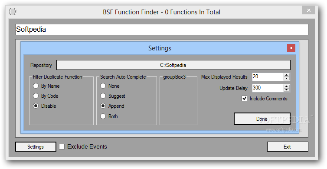Click the Update Delay label

pyautogui.click(x=233, y=88)
